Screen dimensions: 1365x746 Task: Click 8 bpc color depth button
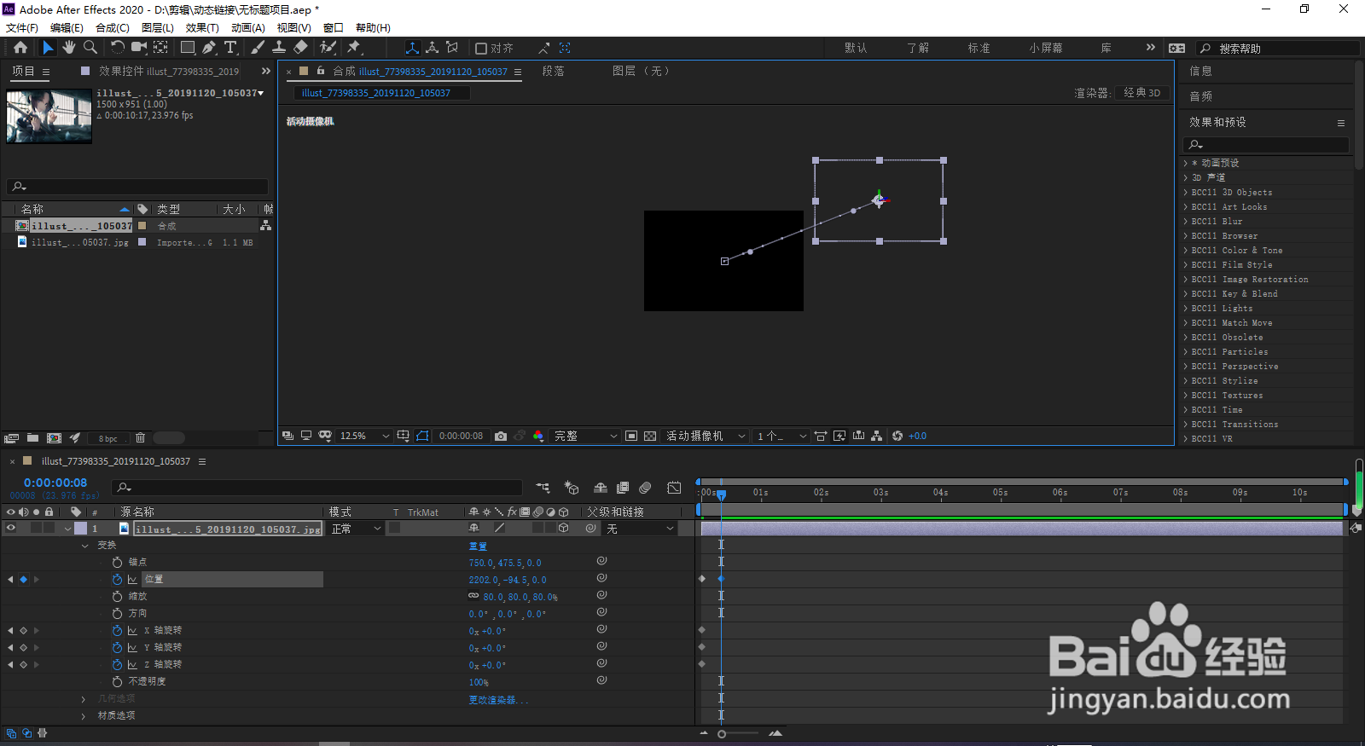click(108, 438)
